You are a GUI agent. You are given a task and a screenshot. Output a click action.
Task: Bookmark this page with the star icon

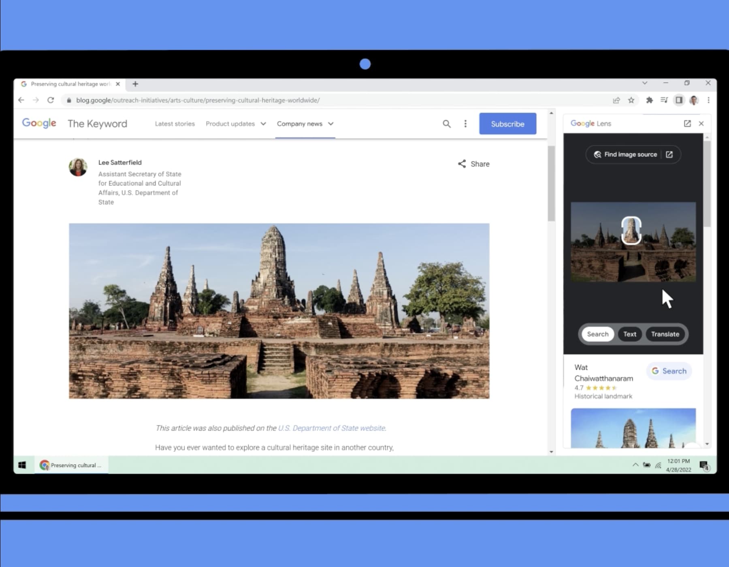tap(631, 100)
